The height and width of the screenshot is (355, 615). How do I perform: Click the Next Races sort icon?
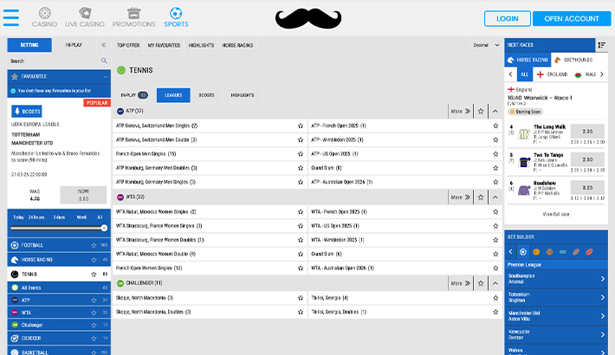[601, 45]
